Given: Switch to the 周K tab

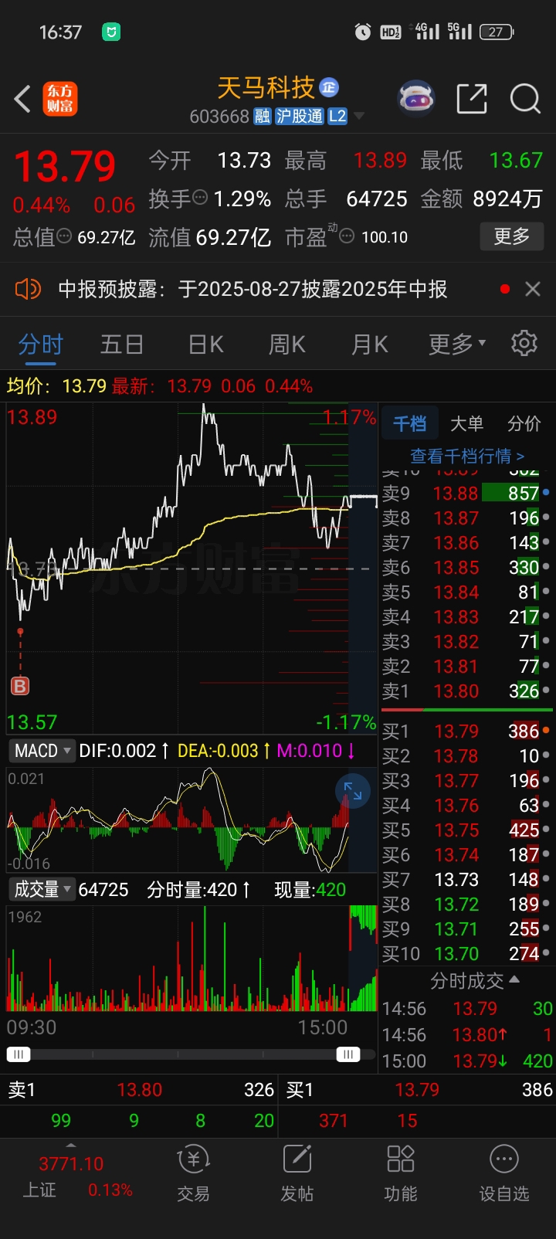Looking at the screenshot, I should 286,344.
